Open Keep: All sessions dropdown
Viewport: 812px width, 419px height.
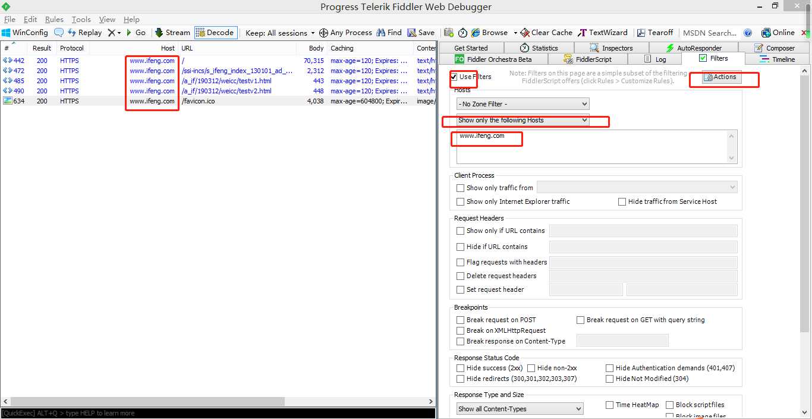280,33
